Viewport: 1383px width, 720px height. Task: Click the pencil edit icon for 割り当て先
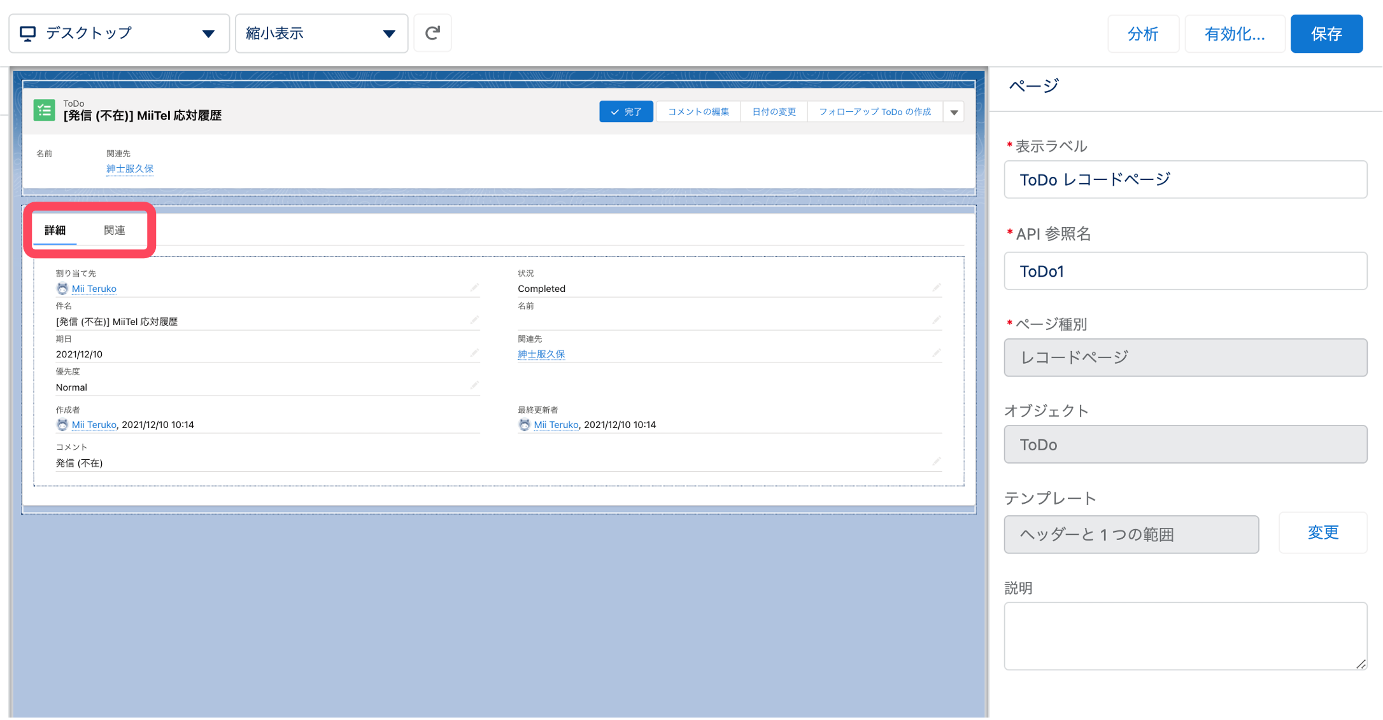474,288
